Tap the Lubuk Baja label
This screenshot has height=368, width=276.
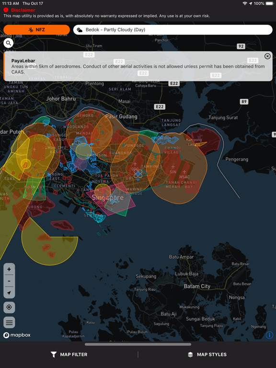[x=186, y=274]
